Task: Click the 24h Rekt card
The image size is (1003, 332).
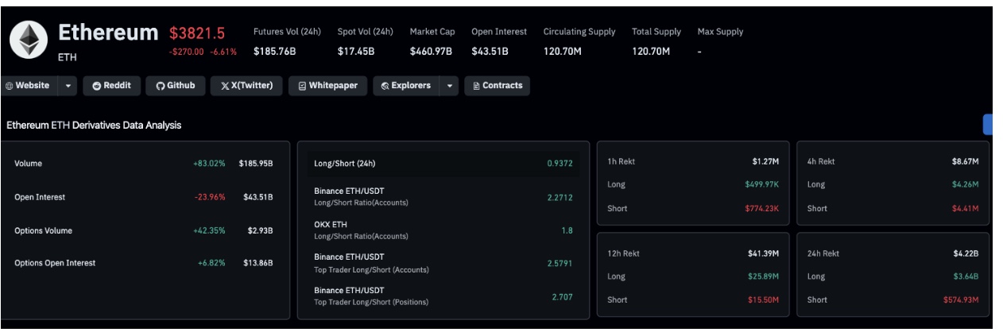Action: (893, 275)
